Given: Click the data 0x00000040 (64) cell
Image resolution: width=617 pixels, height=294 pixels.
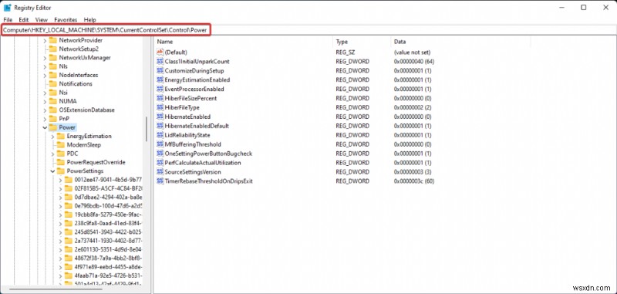Looking at the screenshot, I should [x=413, y=62].
